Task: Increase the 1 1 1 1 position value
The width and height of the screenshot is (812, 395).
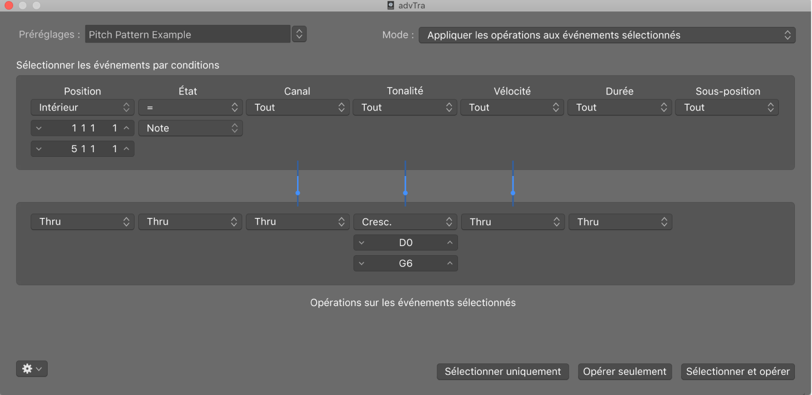Action: (126, 128)
